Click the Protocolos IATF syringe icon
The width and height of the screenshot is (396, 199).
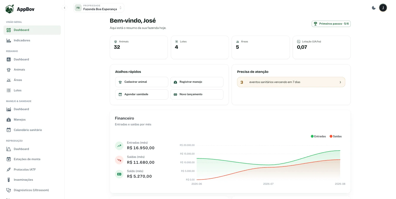pos(9,170)
